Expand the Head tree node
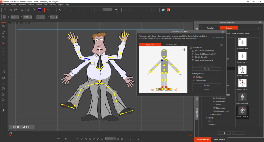Viewport: 264px width, 142px height. (x=207, y=118)
